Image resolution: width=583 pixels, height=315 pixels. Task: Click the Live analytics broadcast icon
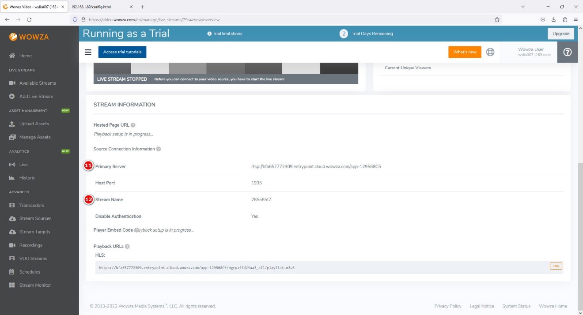click(x=12, y=165)
